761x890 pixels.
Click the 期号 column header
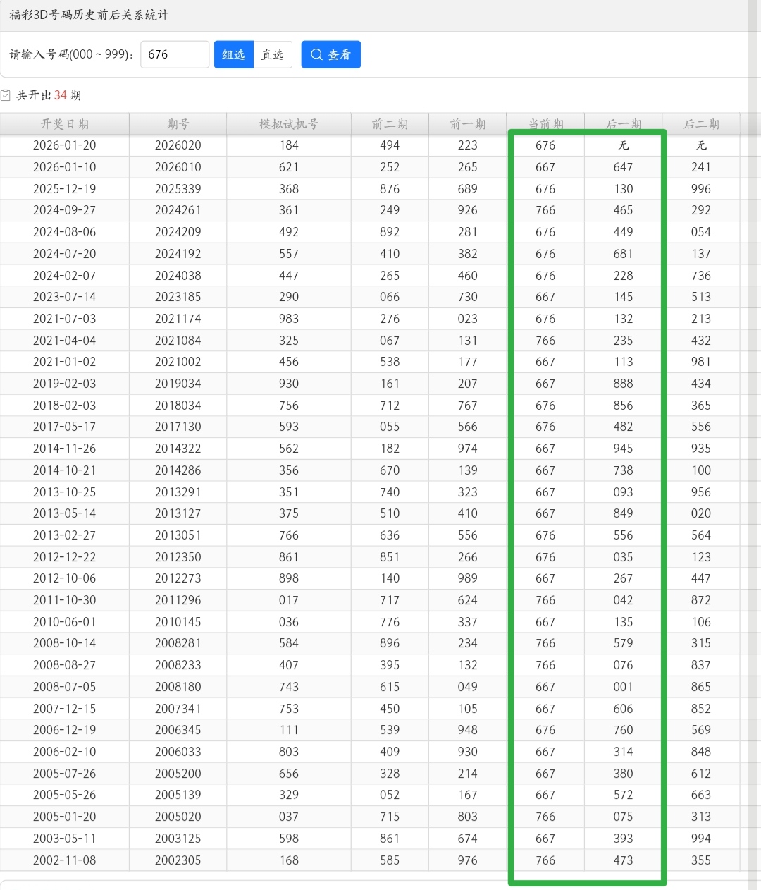click(x=177, y=123)
